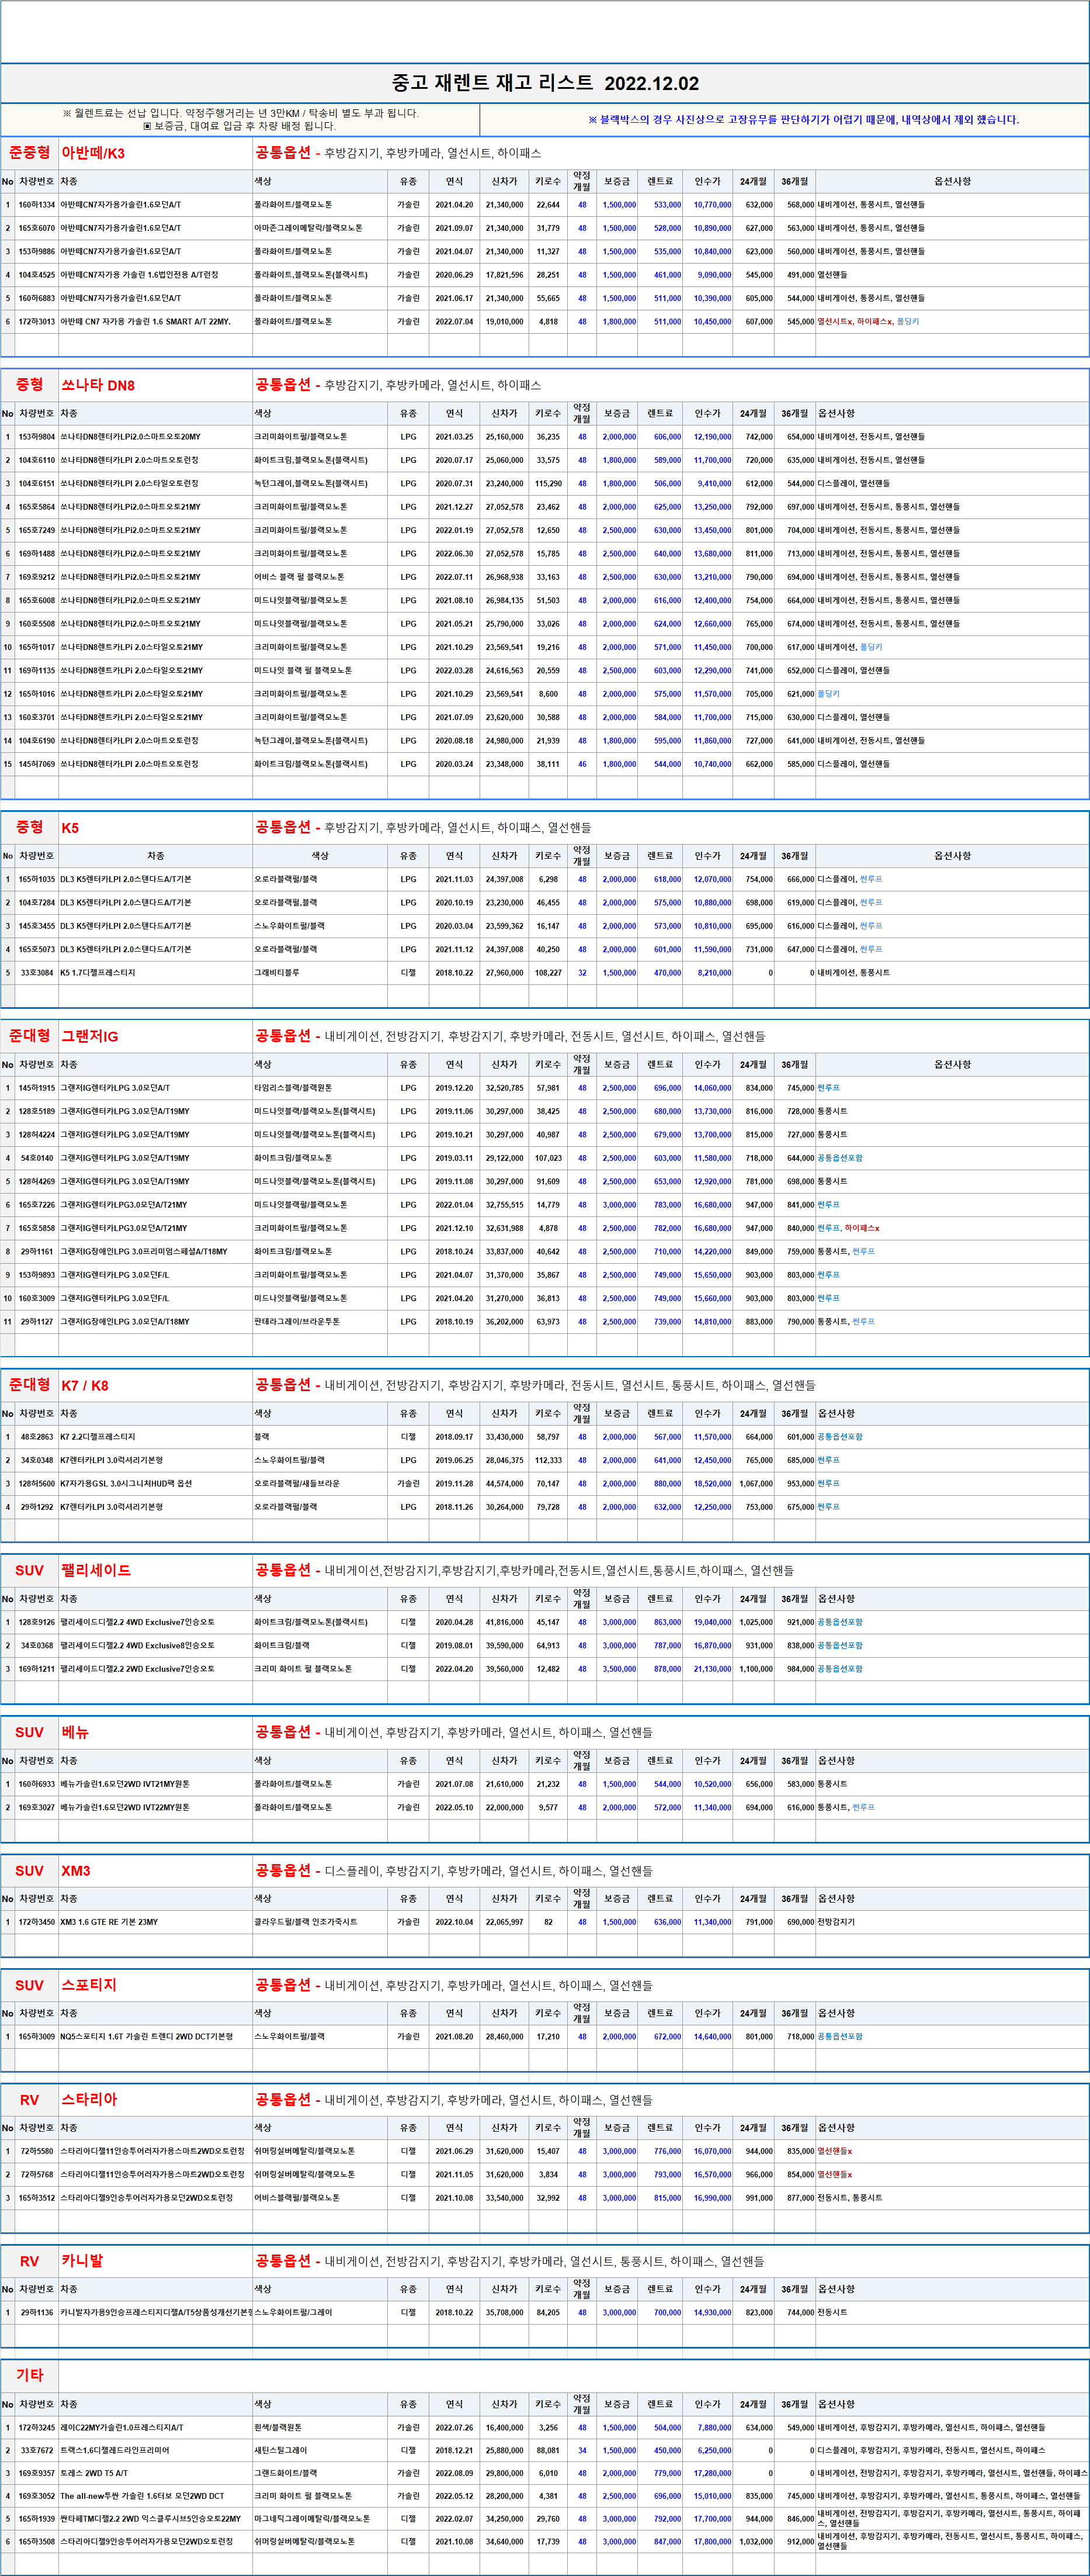The image size is (1090, 2576).
Task: Click the red K5 section heading
Action: 70,828
